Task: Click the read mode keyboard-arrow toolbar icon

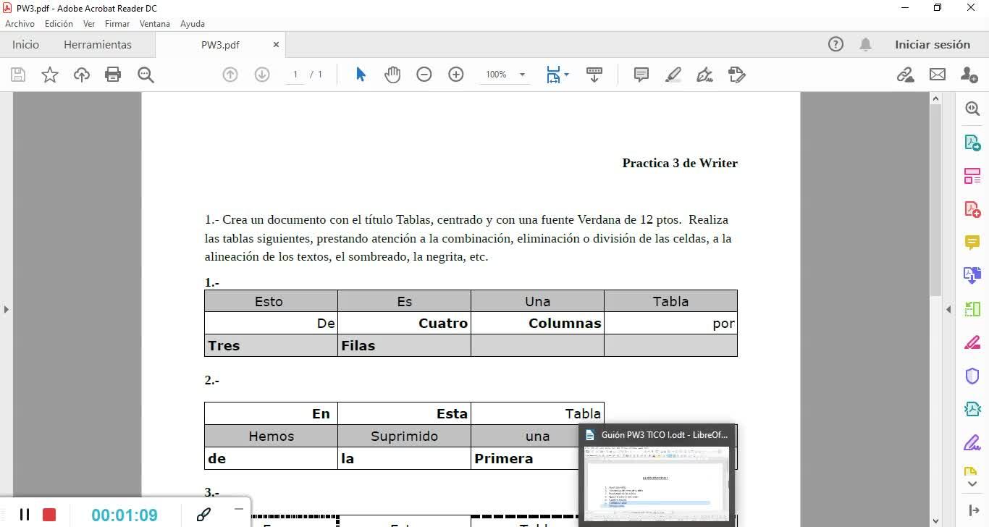Action: tap(594, 75)
